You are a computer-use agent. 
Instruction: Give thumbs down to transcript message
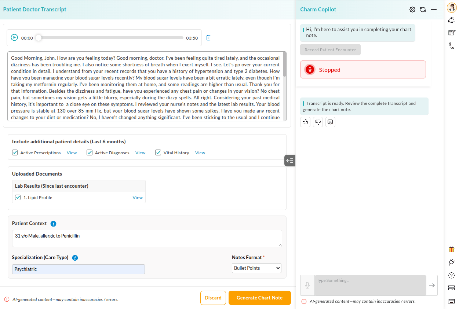pos(318,122)
